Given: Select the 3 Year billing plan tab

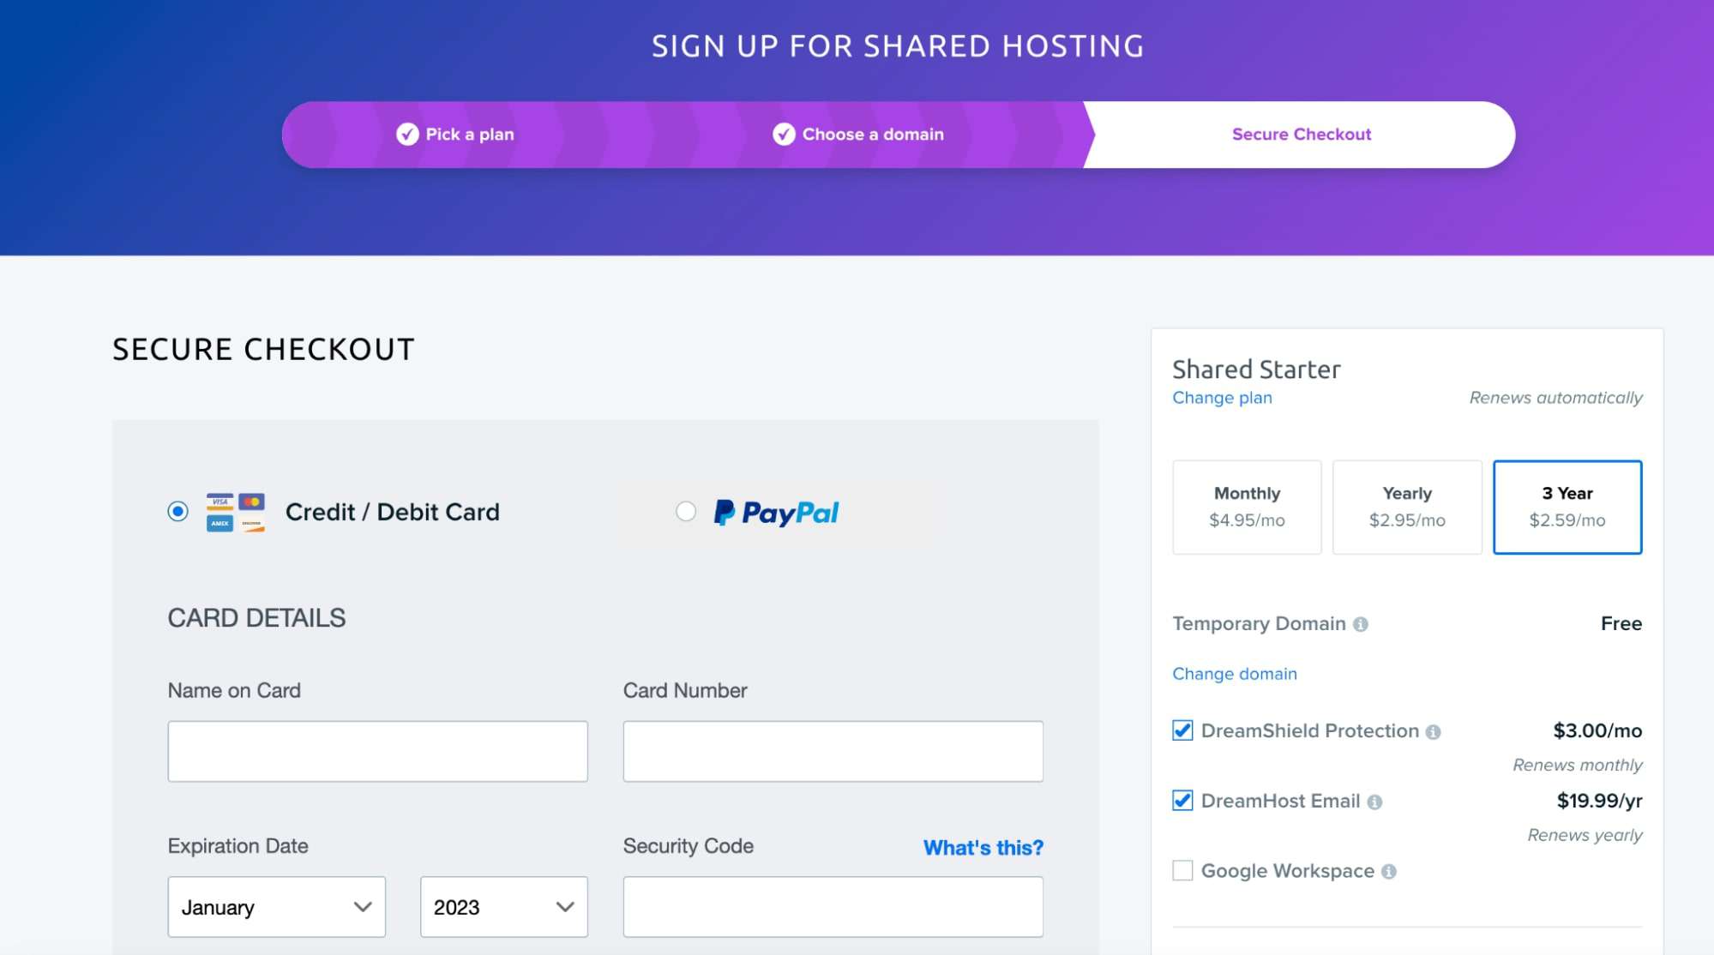Looking at the screenshot, I should click(x=1567, y=507).
